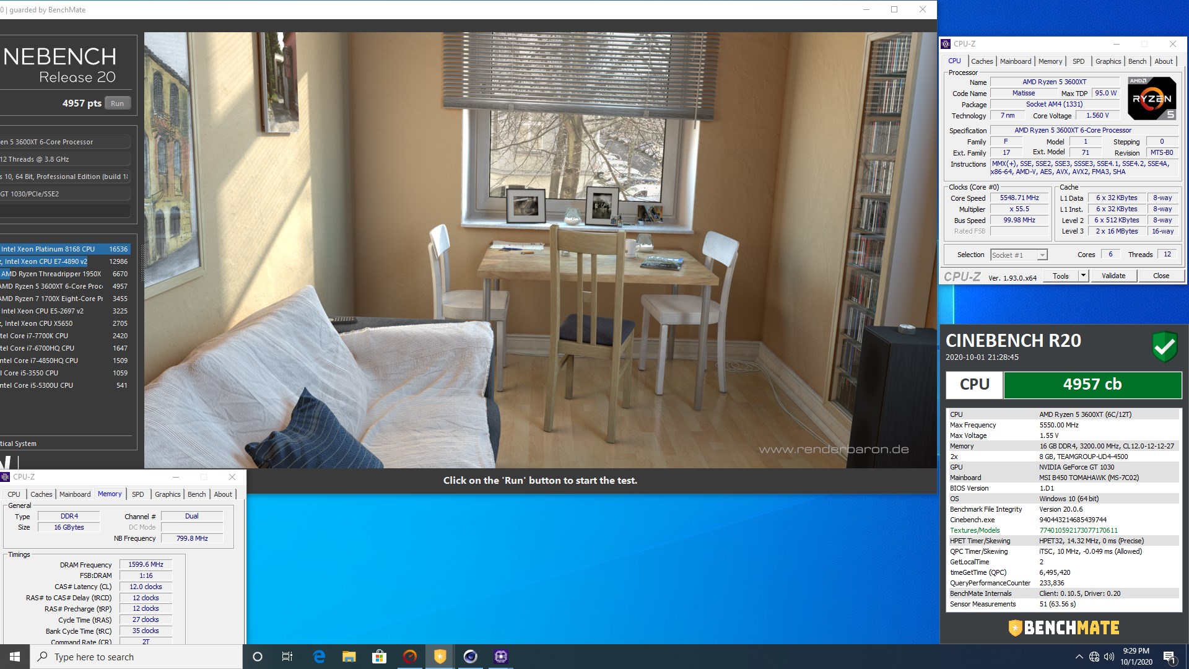Minimize the right CPU-Z window

1117,44
